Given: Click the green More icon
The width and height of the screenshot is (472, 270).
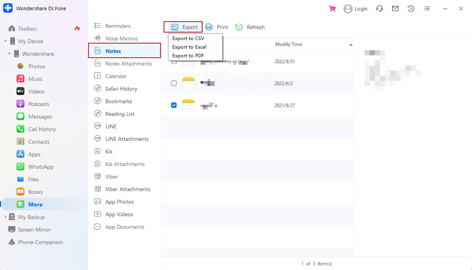Looking at the screenshot, I should click(x=20, y=204).
